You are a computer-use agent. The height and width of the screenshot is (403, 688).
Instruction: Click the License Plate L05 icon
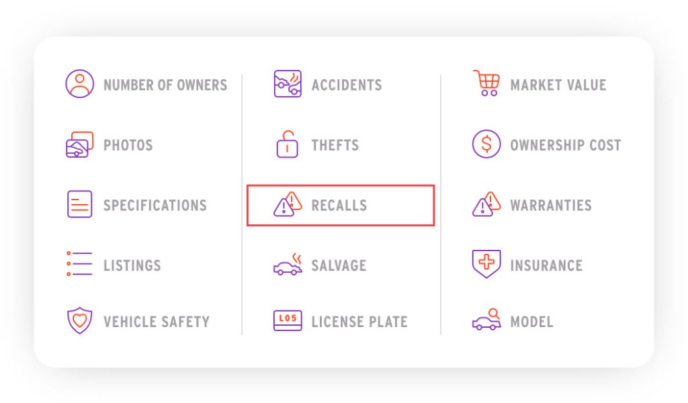[x=288, y=320]
